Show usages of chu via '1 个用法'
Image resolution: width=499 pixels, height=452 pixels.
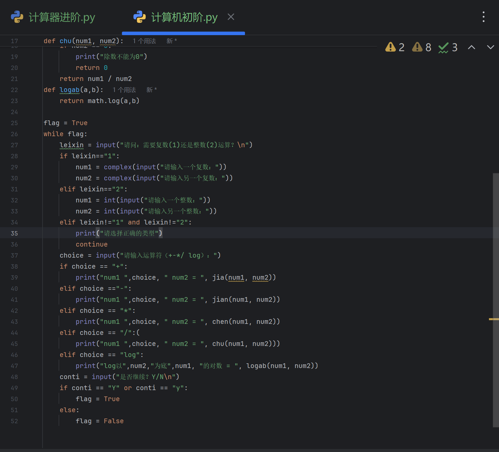pos(144,41)
